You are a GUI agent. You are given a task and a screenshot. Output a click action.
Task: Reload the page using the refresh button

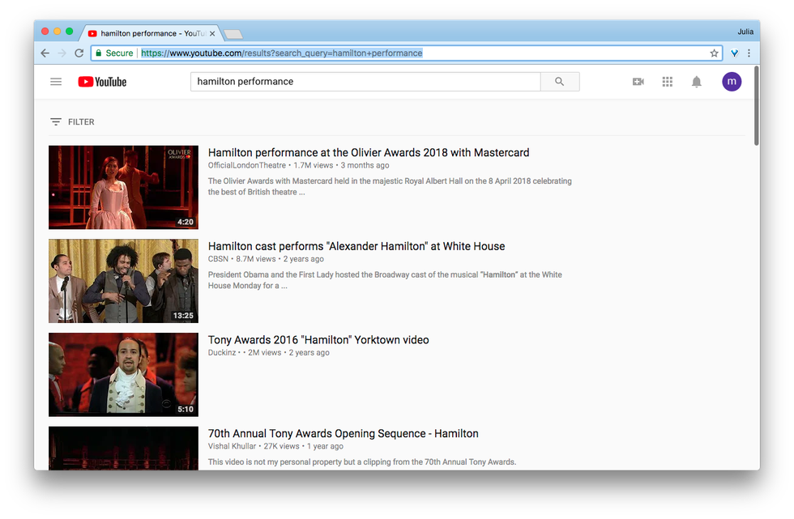point(79,53)
